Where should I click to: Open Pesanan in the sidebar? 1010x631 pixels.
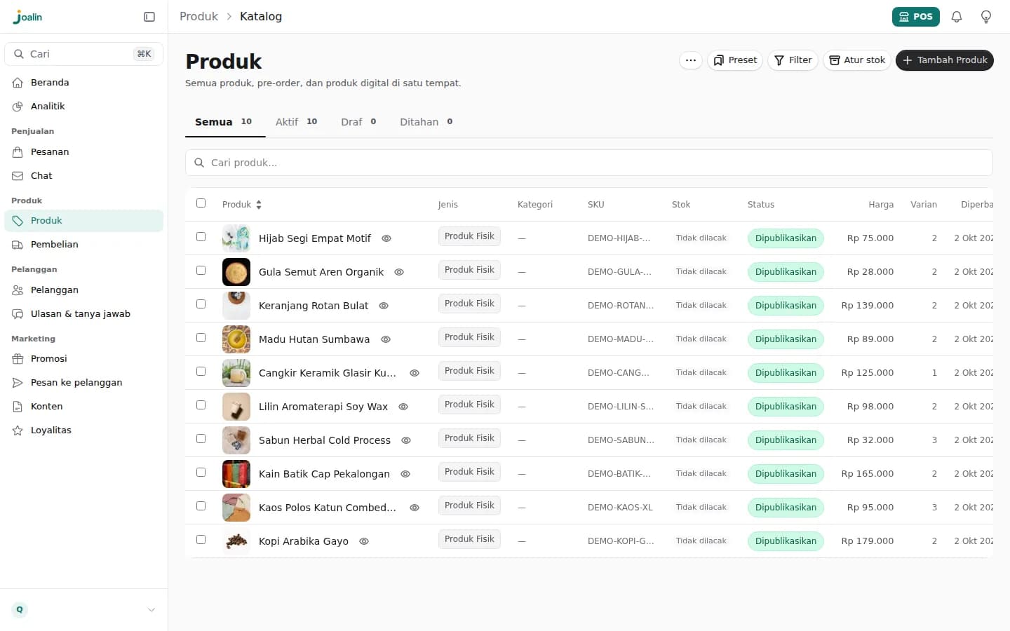tap(83, 152)
